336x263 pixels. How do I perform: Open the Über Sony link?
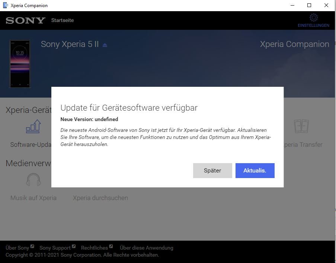pos(17,248)
